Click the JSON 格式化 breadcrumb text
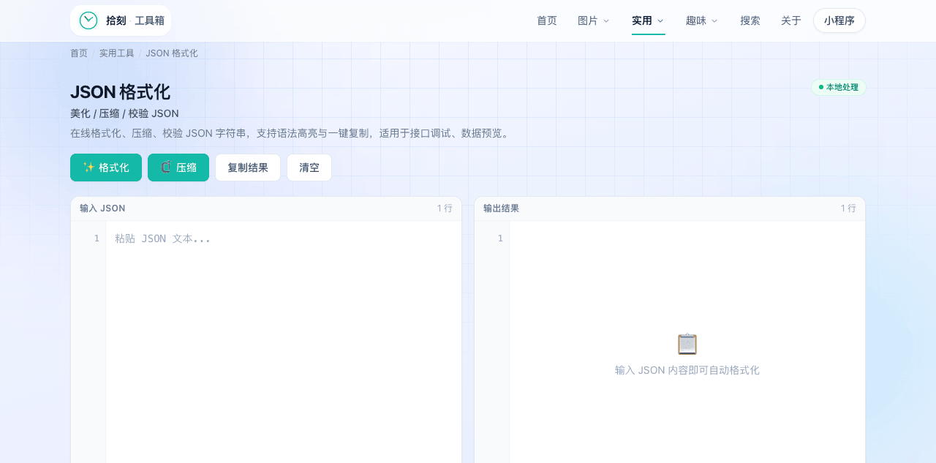The width and height of the screenshot is (936, 463). [172, 53]
